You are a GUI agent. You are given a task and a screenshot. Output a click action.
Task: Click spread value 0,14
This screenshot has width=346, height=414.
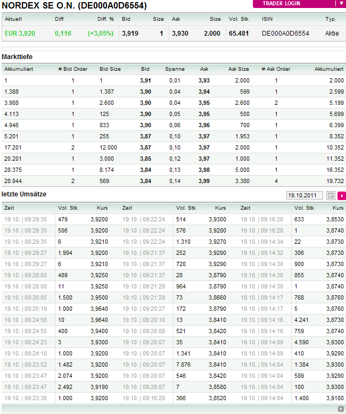pos(175,181)
